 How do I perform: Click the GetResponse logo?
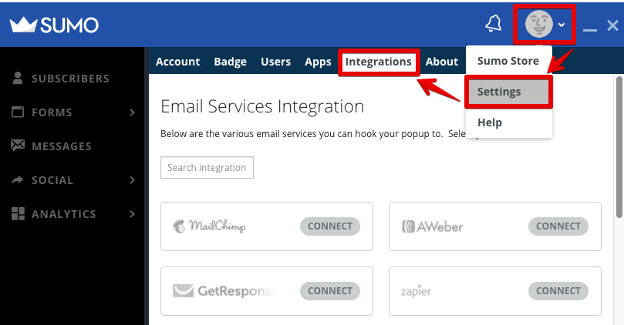click(224, 291)
